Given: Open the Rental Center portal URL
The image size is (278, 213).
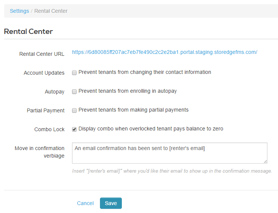Looking at the screenshot, I should [x=164, y=52].
